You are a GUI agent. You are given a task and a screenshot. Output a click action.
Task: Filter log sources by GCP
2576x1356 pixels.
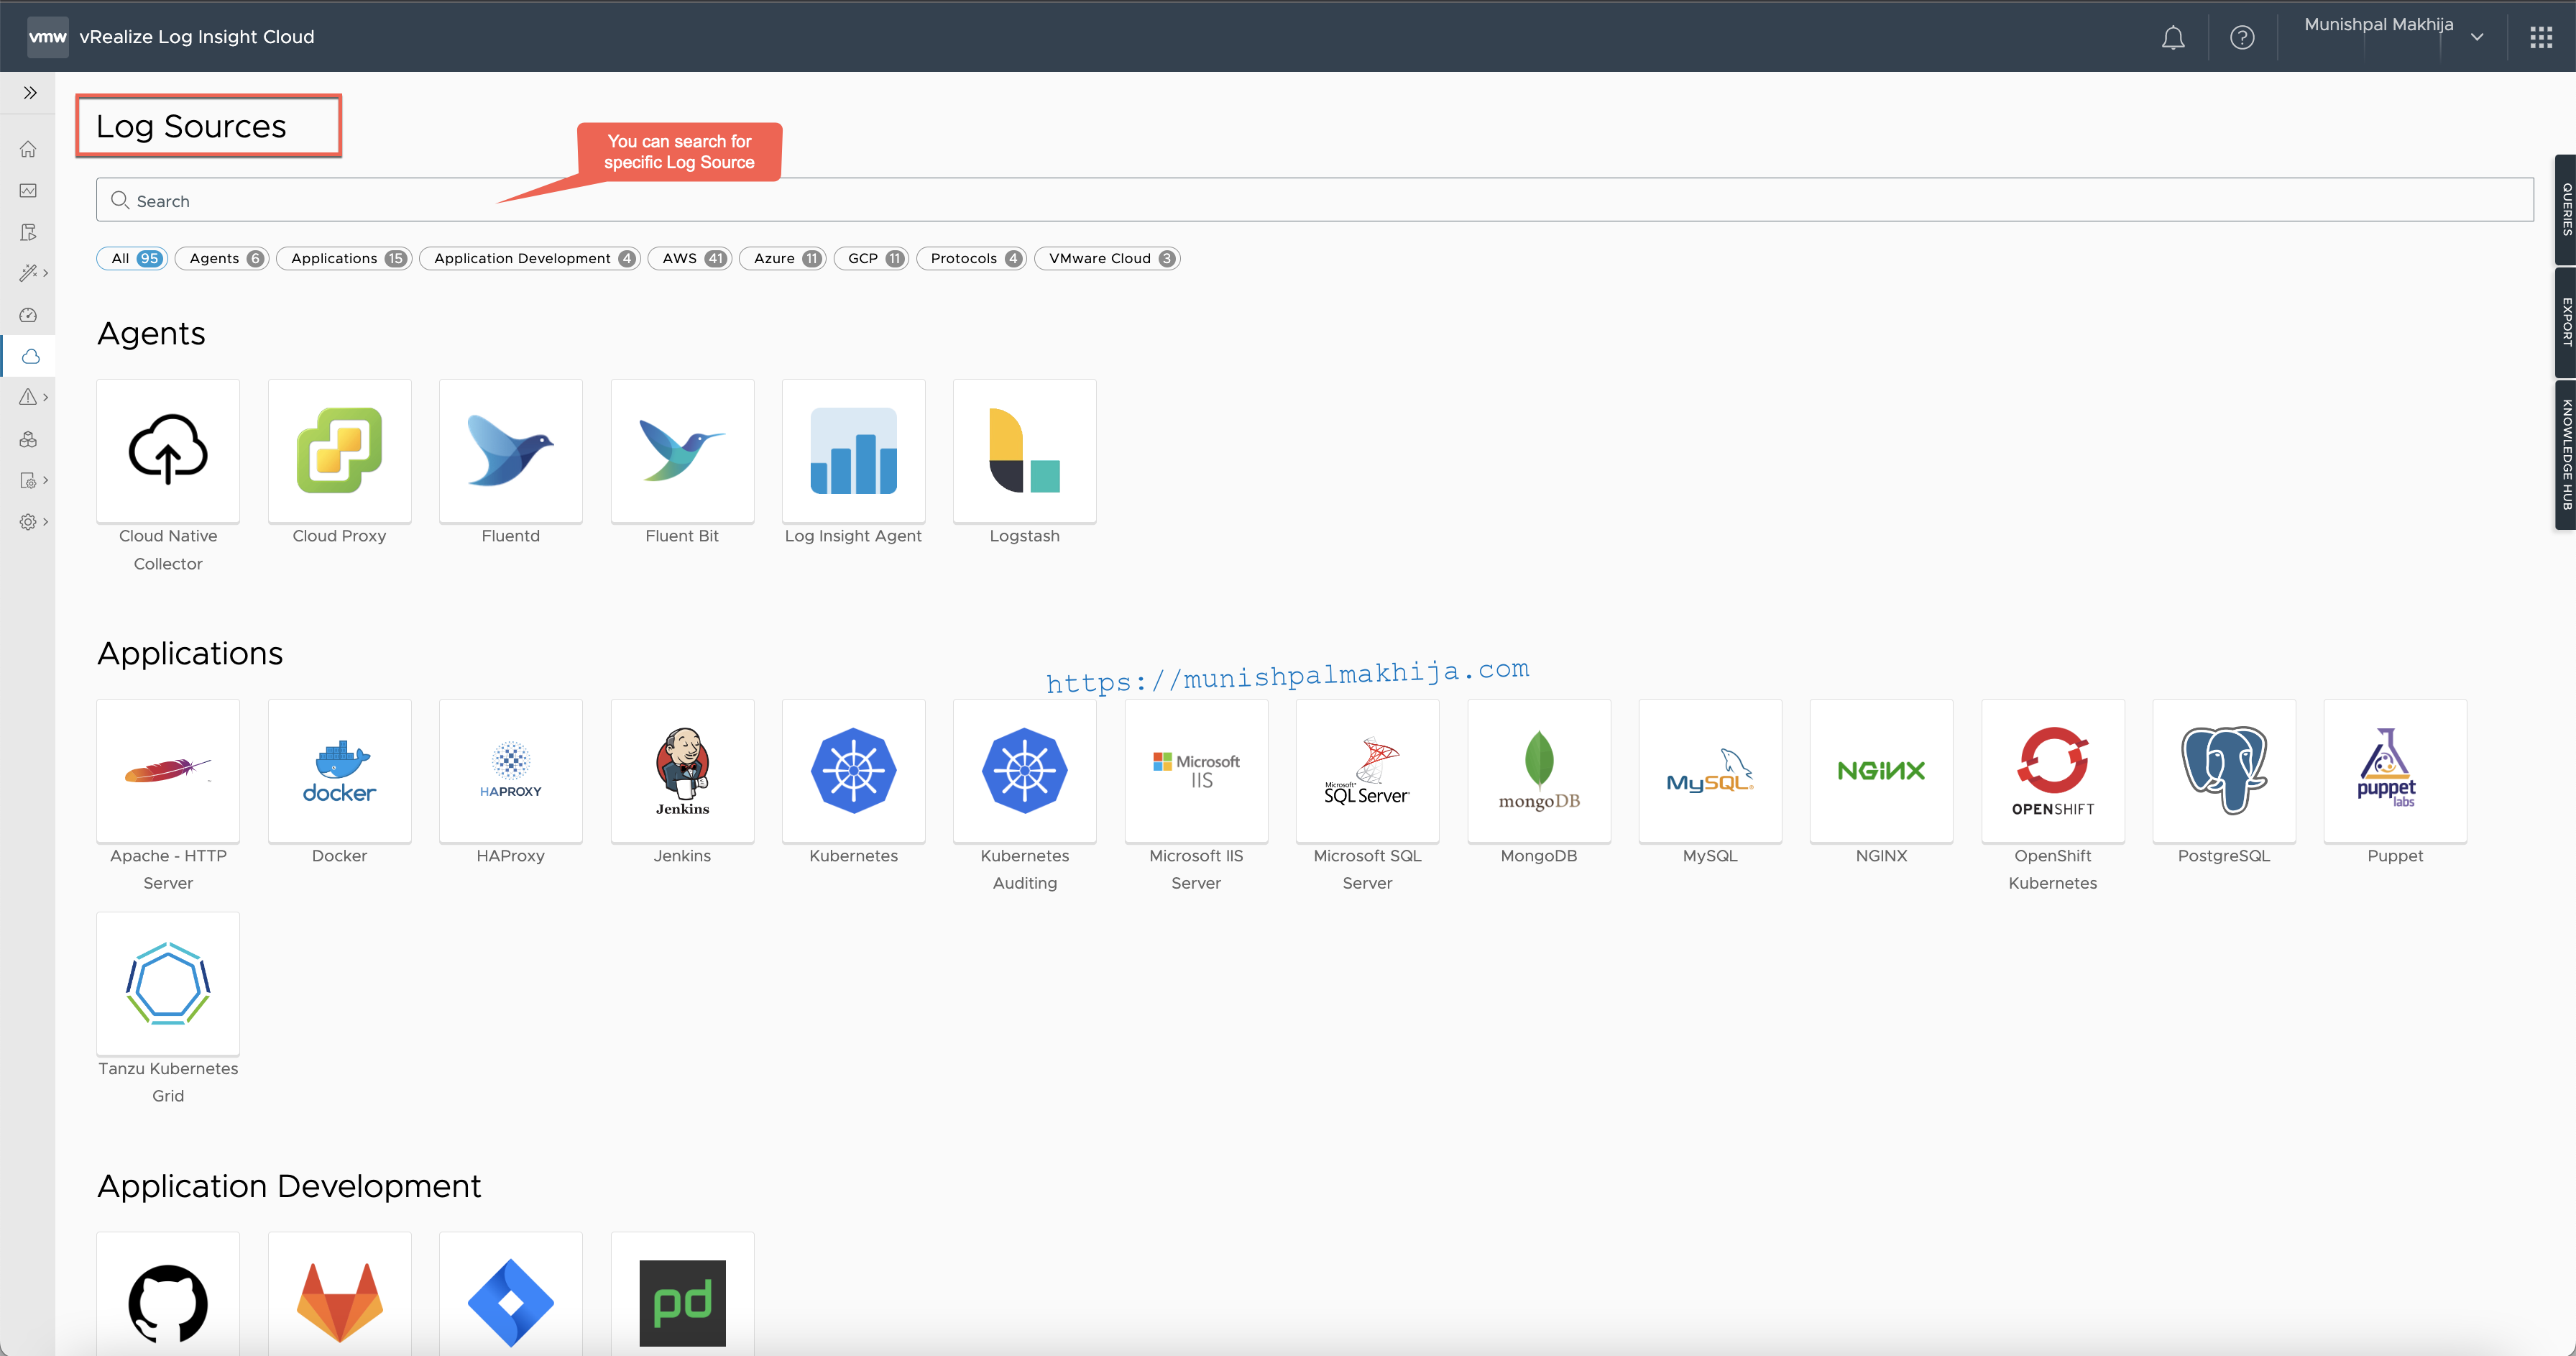[x=871, y=258]
